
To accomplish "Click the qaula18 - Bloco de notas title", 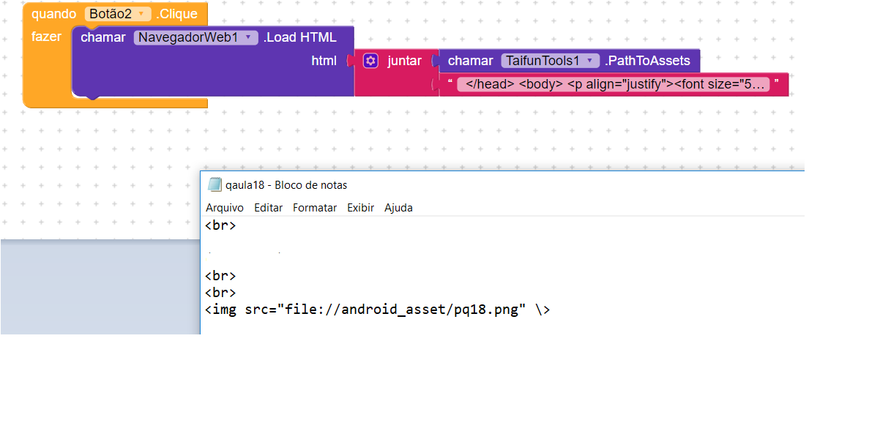I will click(287, 185).
